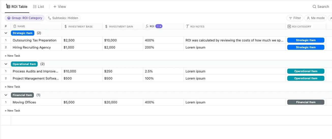Click the Name column header icon

click(x=14, y=26)
